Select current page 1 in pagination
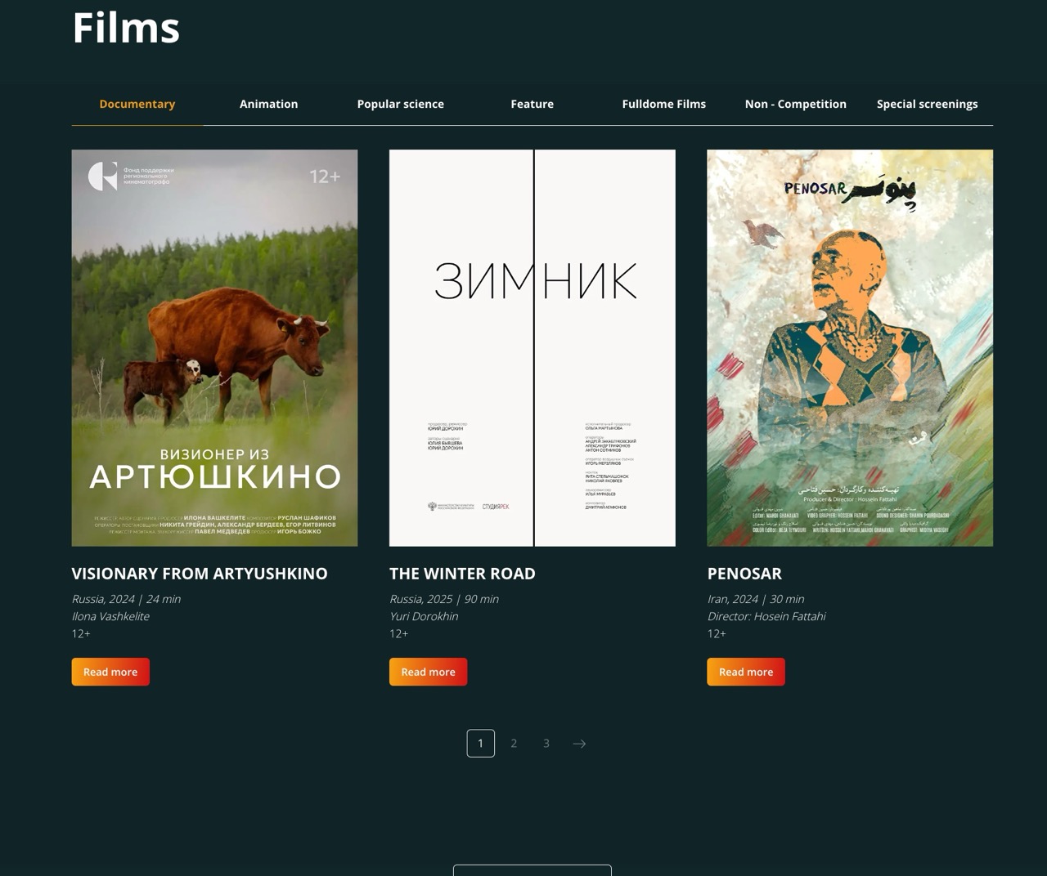 tap(481, 744)
